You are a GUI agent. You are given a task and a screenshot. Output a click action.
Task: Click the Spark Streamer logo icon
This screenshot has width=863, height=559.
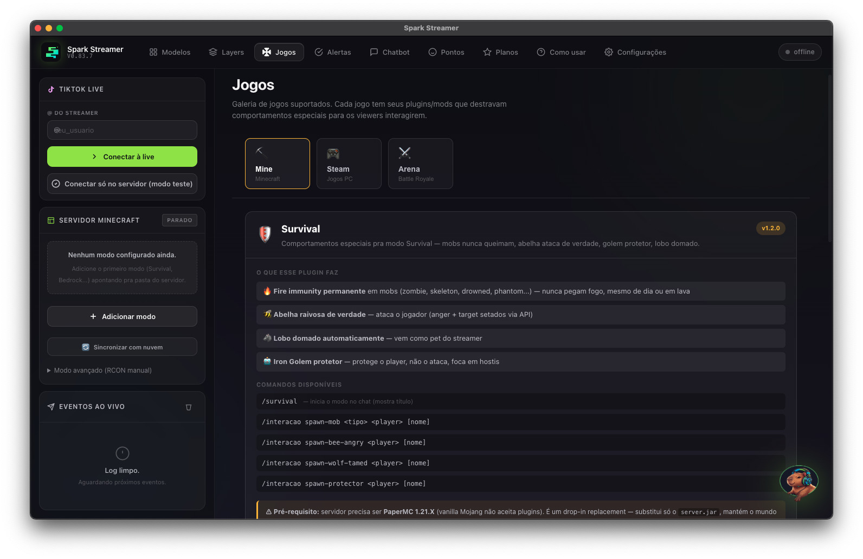pyautogui.click(x=51, y=52)
